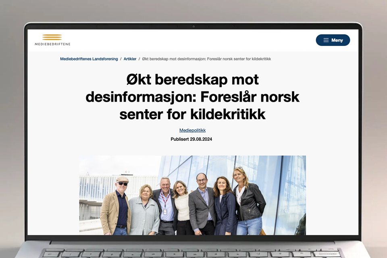This screenshot has height=258, width=387.
Task: Click the white header bar beside the logo
Action: [181, 40]
